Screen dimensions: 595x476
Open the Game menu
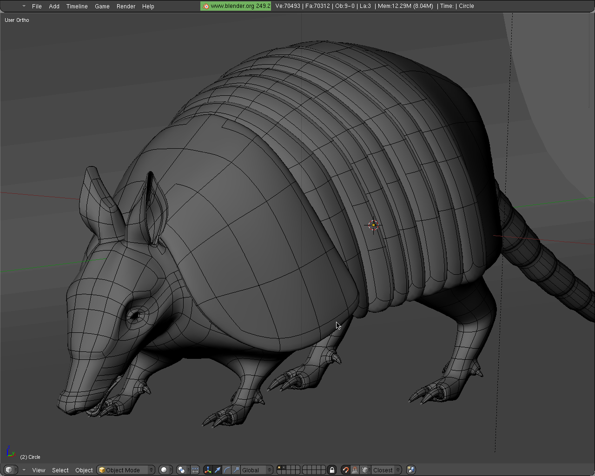pyautogui.click(x=102, y=6)
